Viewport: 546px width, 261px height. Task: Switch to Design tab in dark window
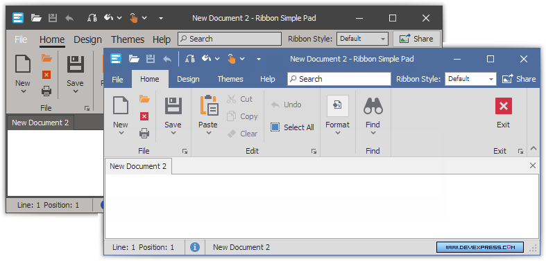coord(87,39)
